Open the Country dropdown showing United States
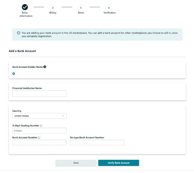The width and height of the screenshot is (194, 173). pyautogui.click(x=39, y=116)
